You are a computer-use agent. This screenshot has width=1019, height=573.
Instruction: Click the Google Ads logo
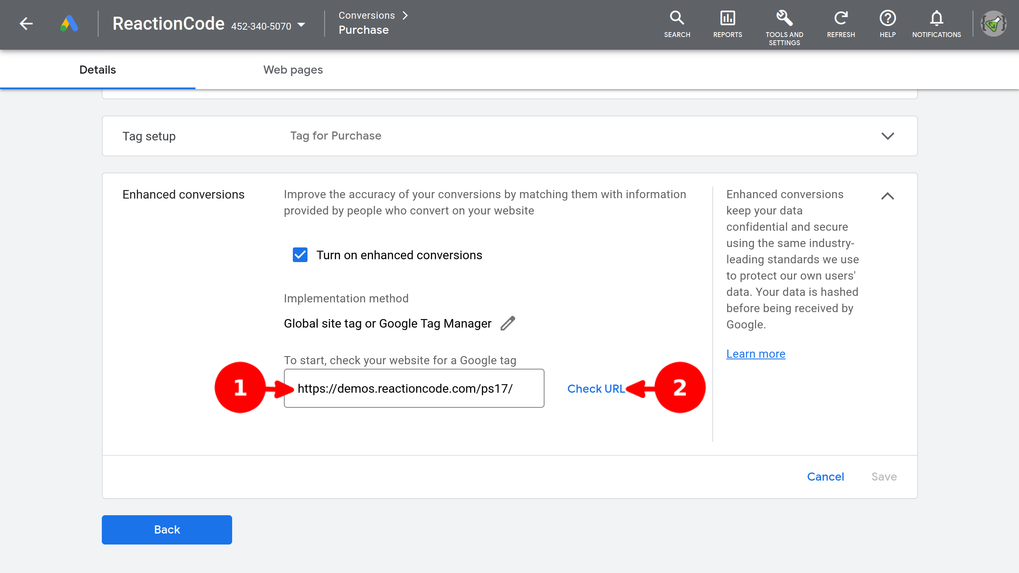tap(69, 24)
